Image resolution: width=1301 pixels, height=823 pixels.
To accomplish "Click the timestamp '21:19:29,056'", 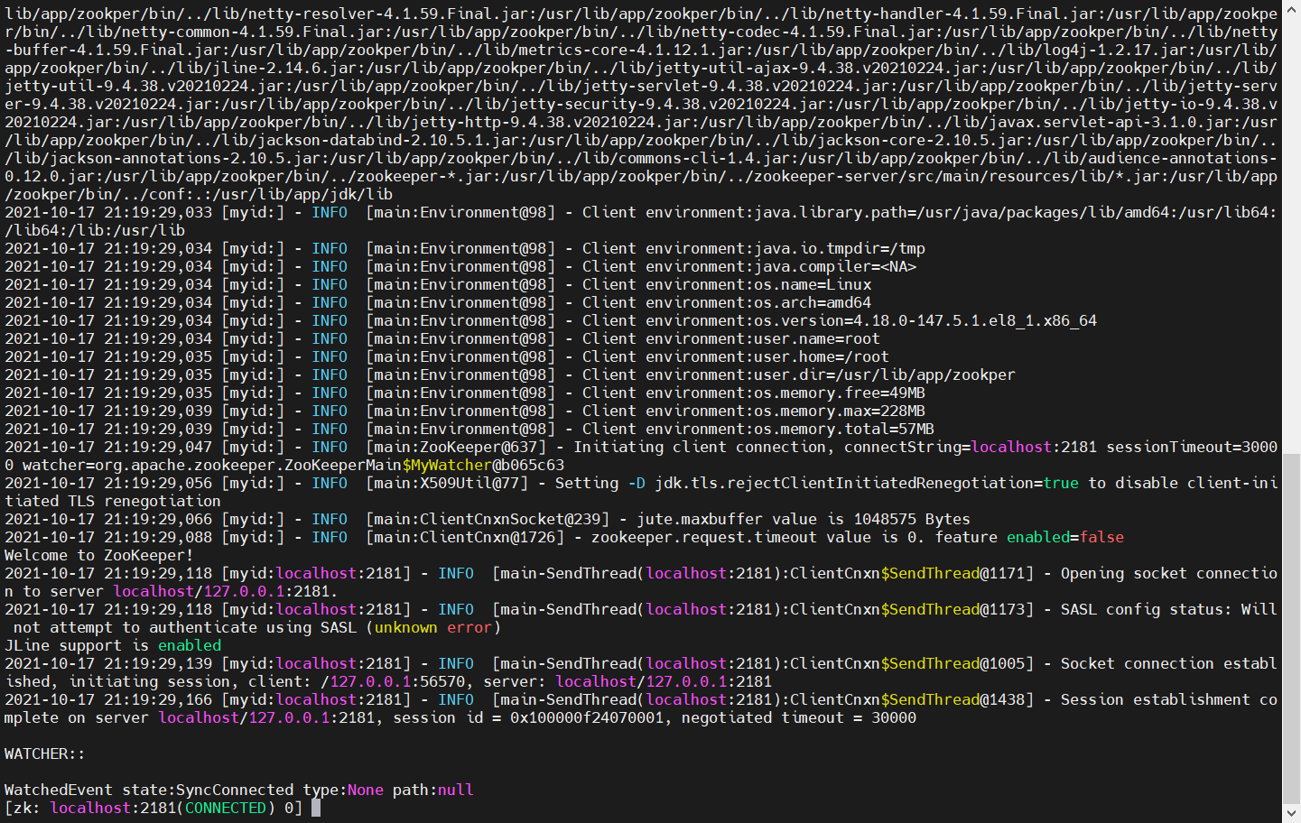I will click(x=158, y=483).
